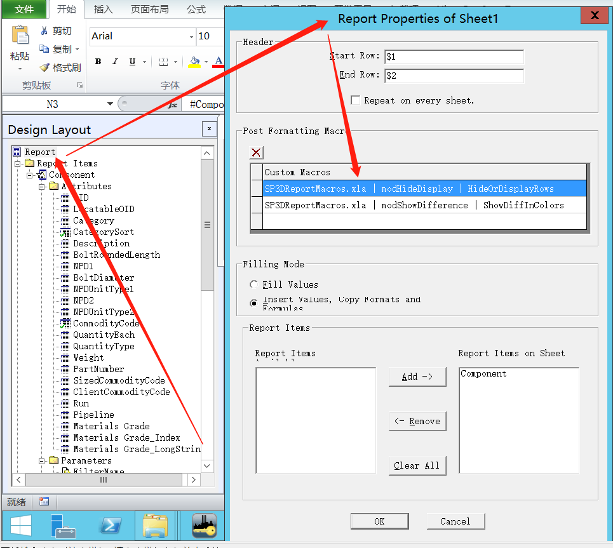Click the <- Remove button
The image size is (613, 548).
(x=417, y=422)
